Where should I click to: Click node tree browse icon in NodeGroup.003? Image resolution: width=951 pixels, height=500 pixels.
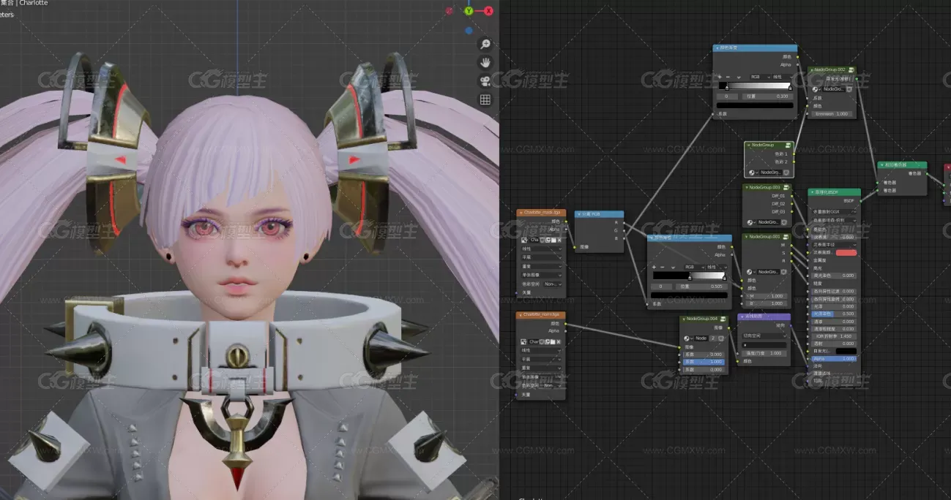point(751,222)
